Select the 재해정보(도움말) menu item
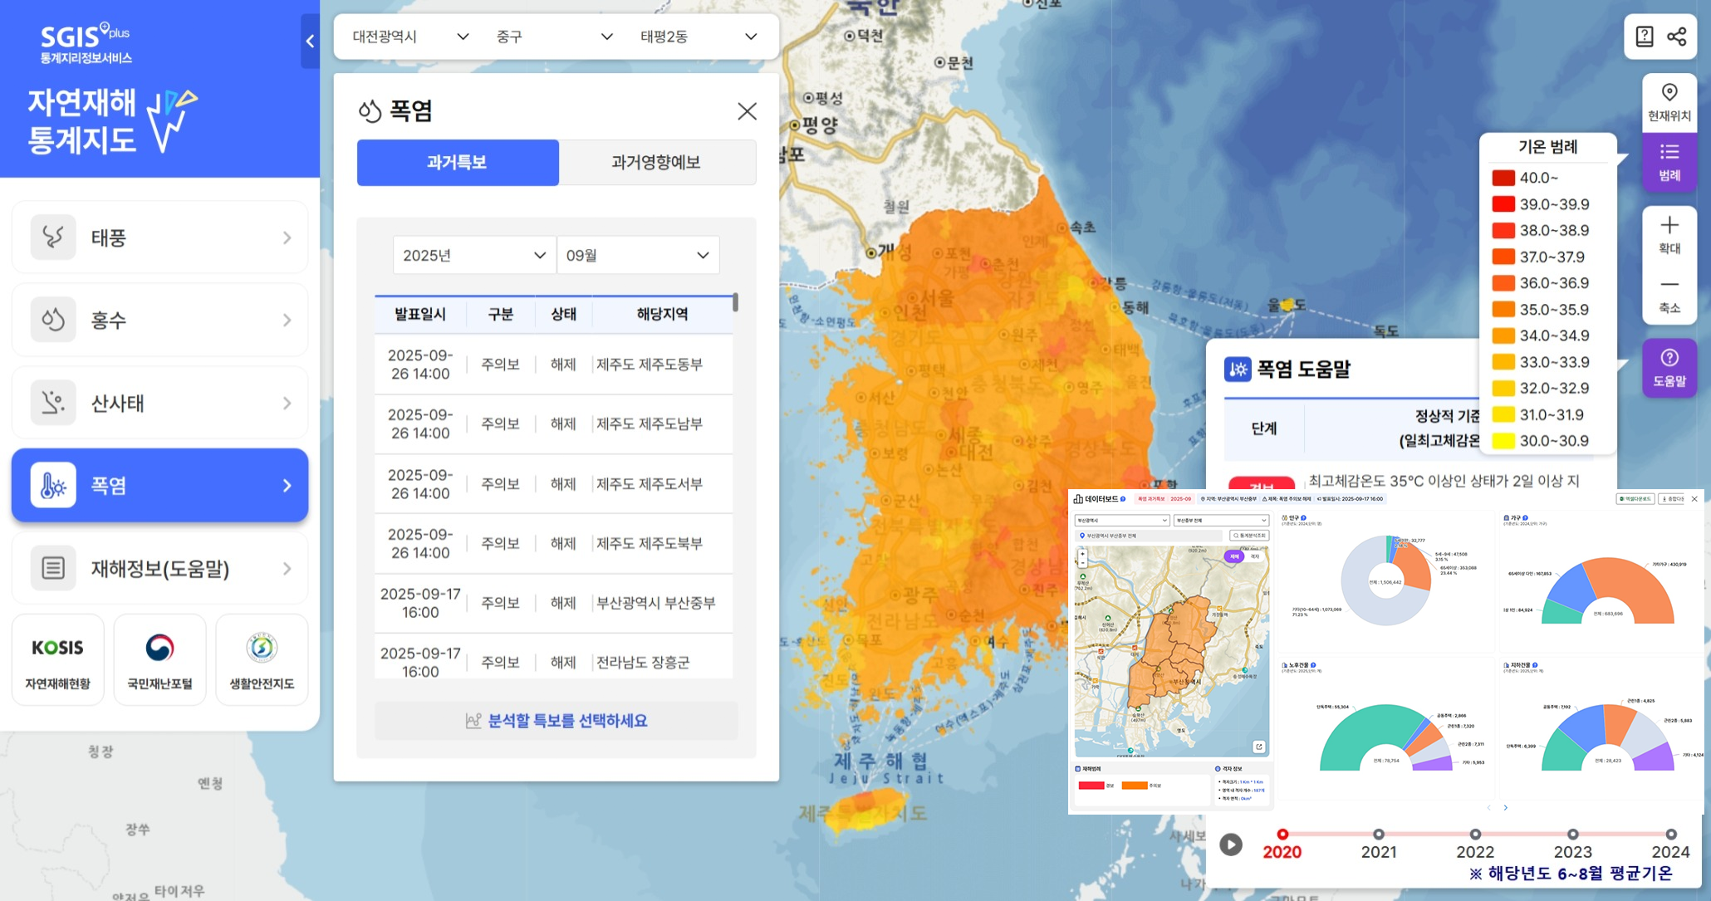This screenshot has width=1711, height=901. 159,568
